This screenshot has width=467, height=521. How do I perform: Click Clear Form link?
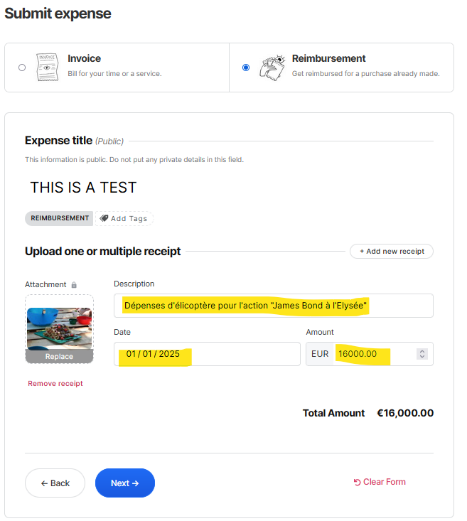point(380,482)
